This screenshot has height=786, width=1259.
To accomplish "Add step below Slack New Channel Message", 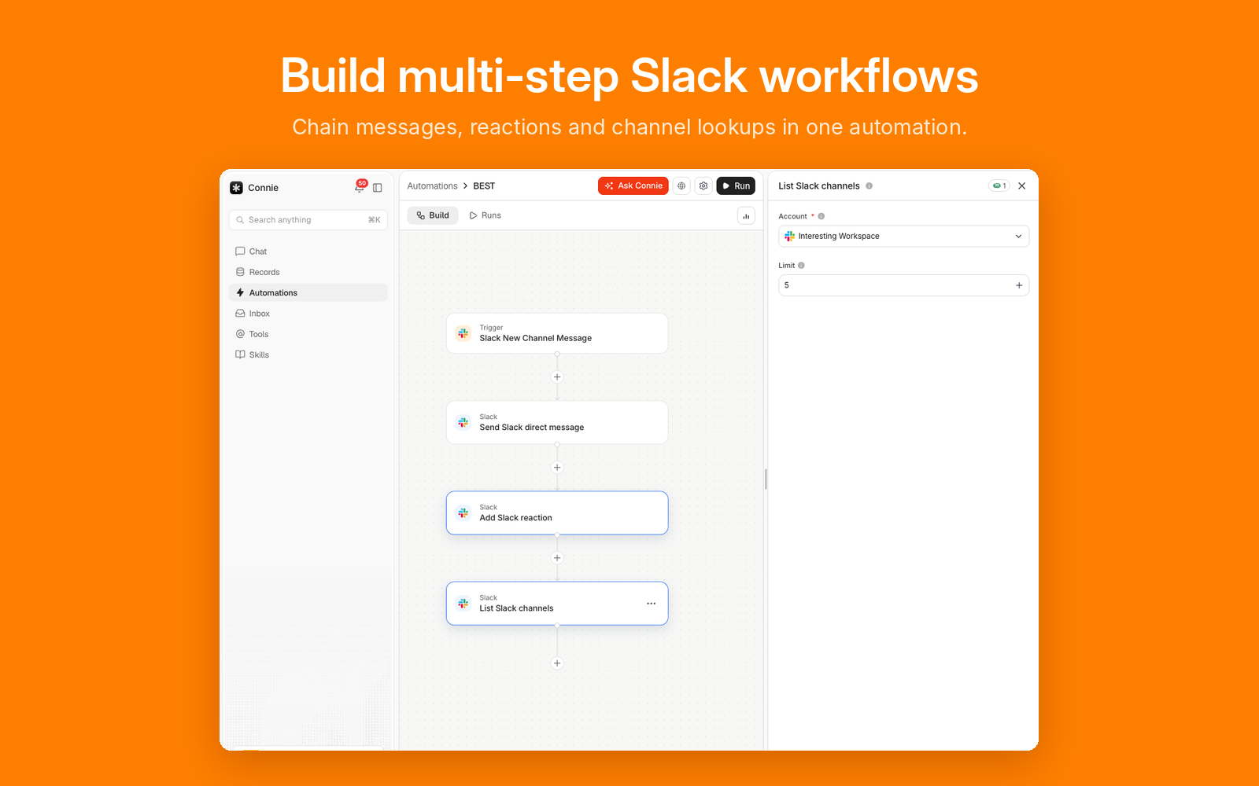I will (x=557, y=377).
